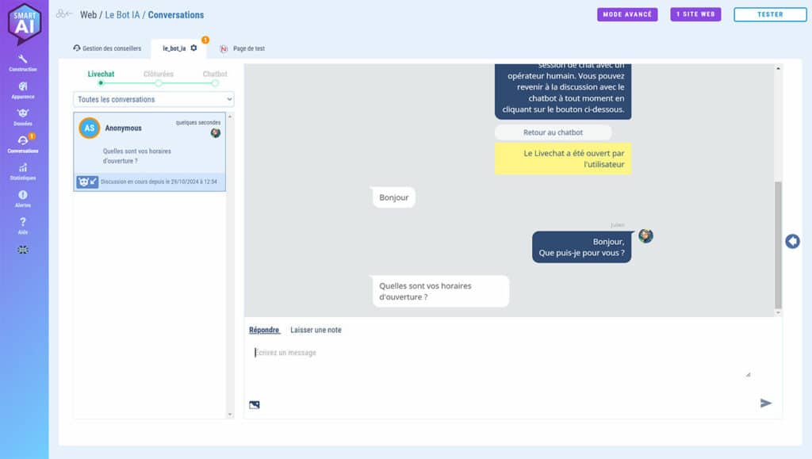Select the Livechat filter step
Image resolution: width=812 pixels, height=459 pixels.
(x=101, y=82)
